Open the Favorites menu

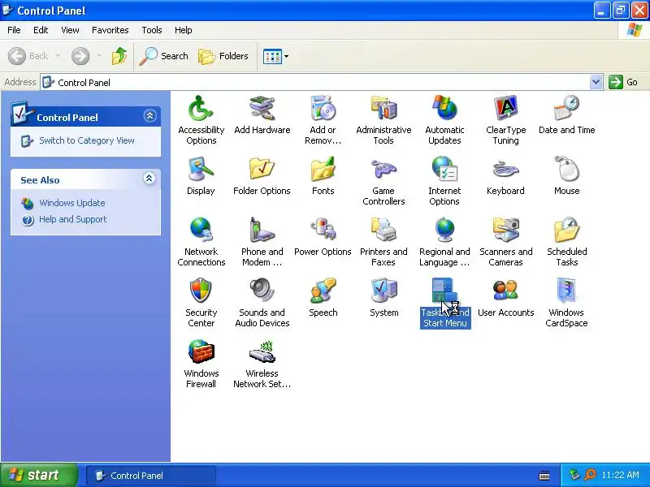[x=110, y=30]
